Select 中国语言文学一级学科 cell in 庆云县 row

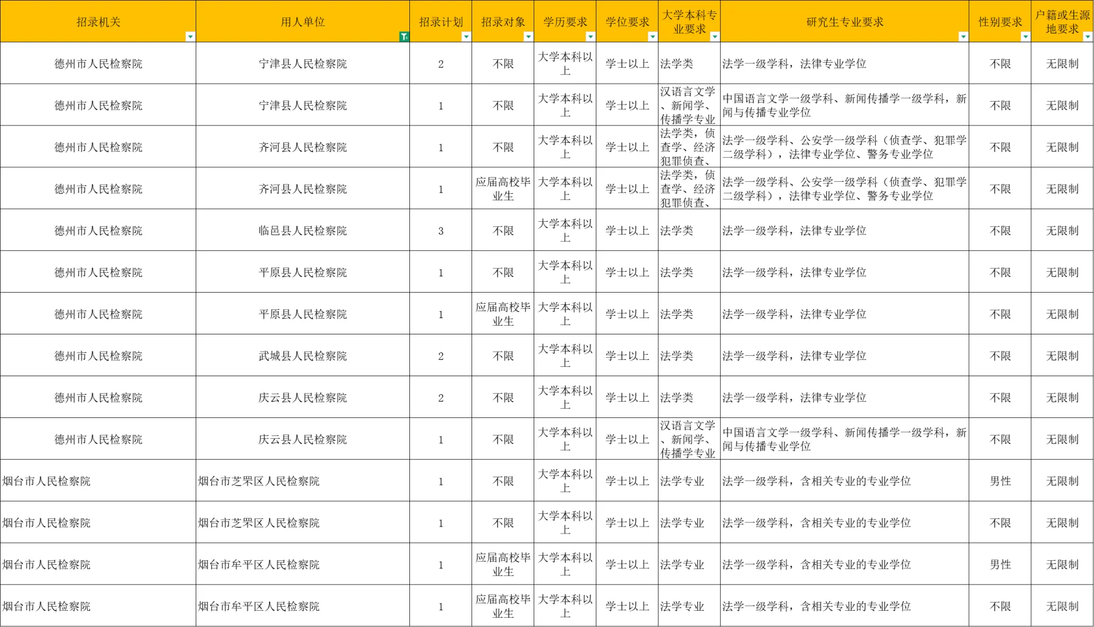point(844,439)
